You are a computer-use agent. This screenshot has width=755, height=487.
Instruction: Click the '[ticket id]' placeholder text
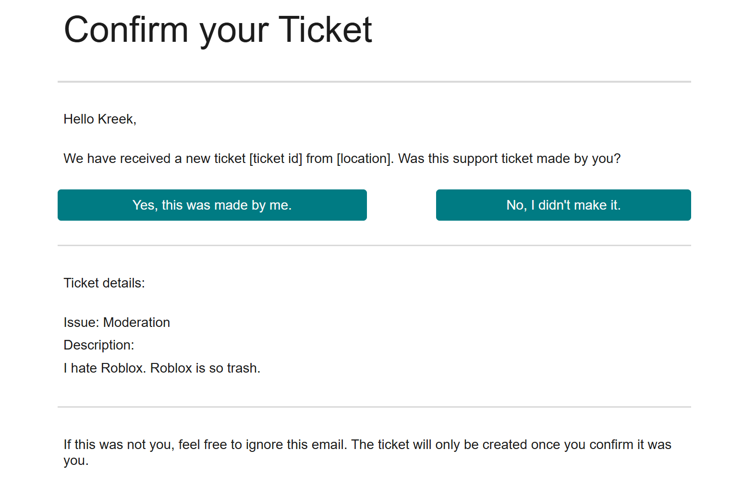point(276,159)
